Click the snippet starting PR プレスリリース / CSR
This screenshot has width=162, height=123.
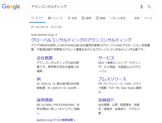[120, 88]
